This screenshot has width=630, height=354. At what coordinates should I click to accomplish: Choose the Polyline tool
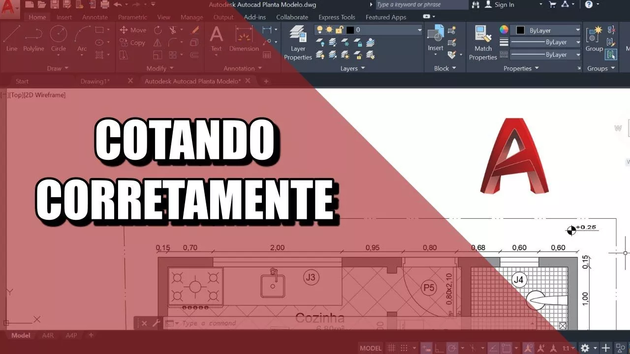coord(33,39)
